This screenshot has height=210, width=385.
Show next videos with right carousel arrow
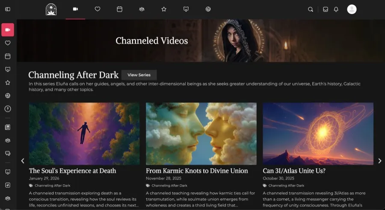point(379,161)
